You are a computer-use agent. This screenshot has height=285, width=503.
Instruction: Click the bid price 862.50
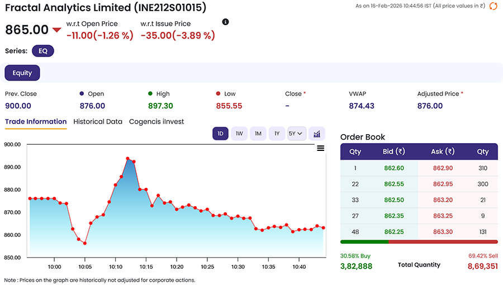(x=394, y=200)
